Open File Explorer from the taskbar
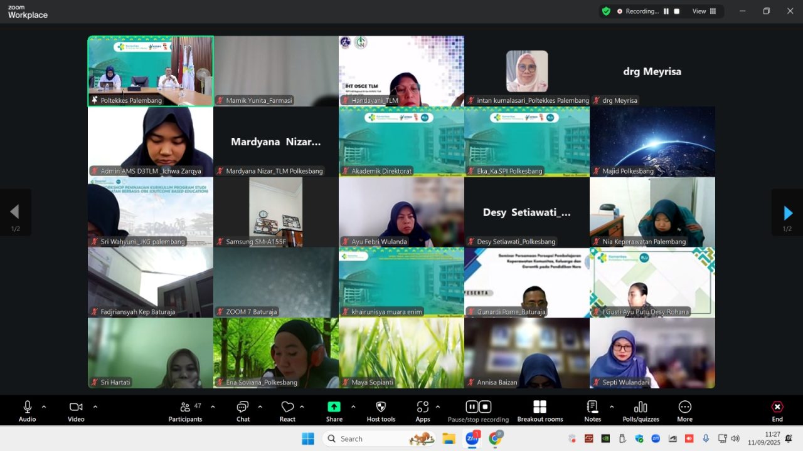803x451 pixels. click(x=449, y=438)
